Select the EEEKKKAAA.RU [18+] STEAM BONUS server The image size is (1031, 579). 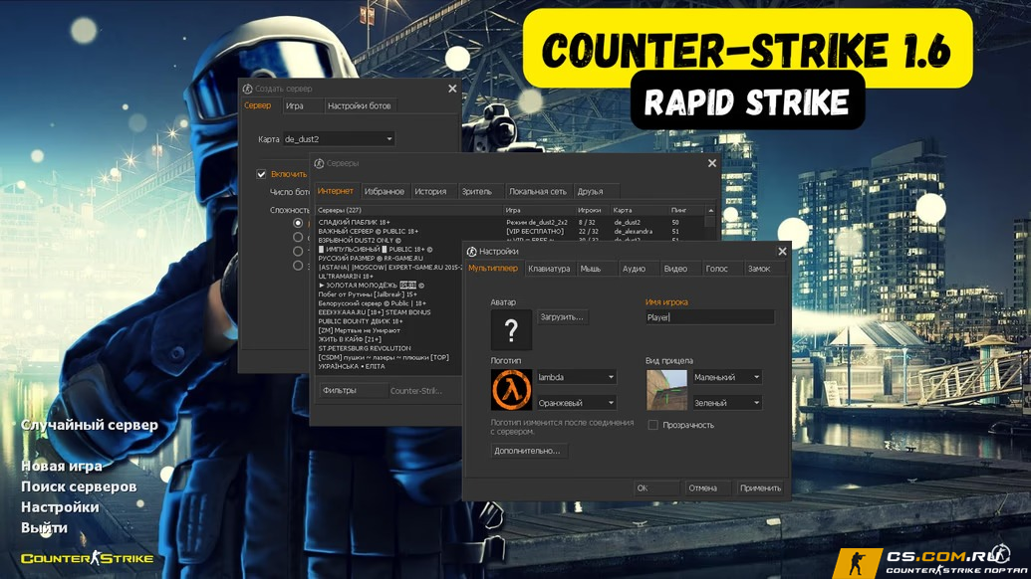(389, 312)
